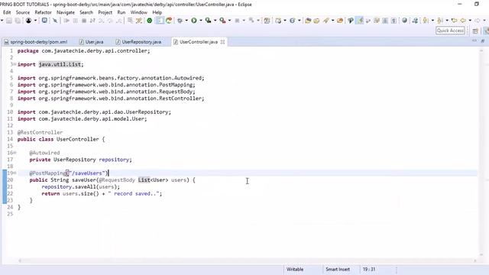
Task: Click the Back navigation arrow icon
Action: 463,21
